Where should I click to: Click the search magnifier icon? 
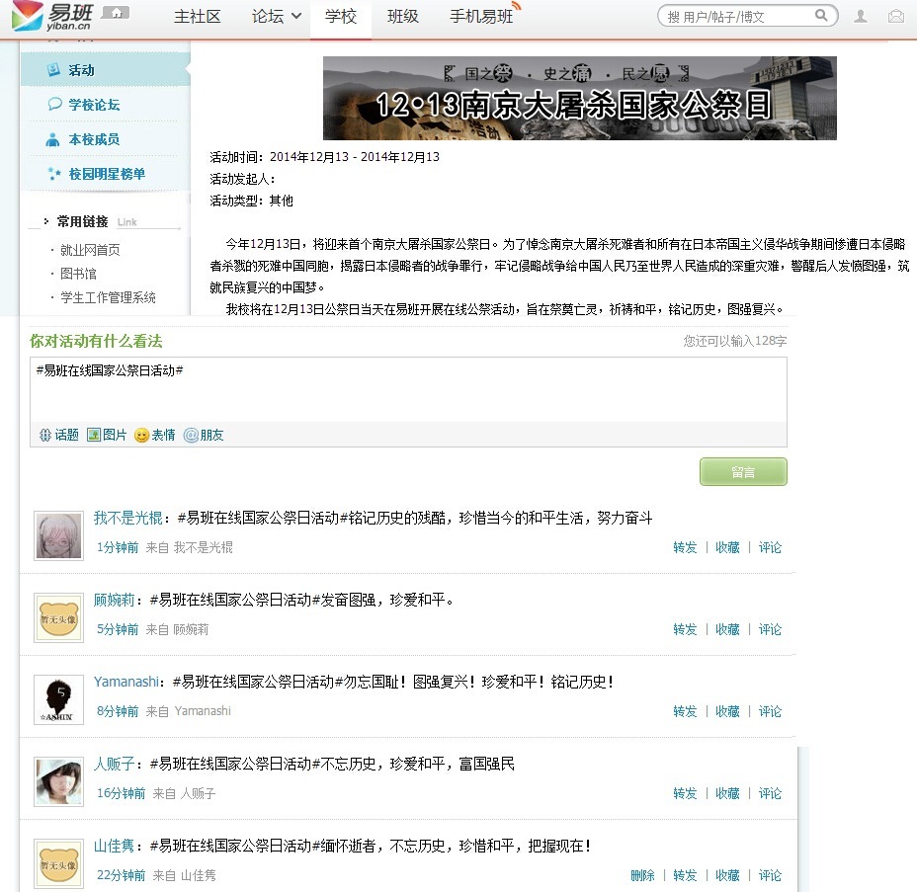click(821, 16)
